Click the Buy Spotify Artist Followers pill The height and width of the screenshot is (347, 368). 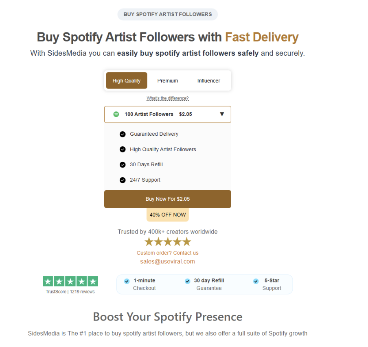pyautogui.click(x=168, y=14)
